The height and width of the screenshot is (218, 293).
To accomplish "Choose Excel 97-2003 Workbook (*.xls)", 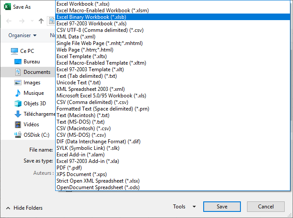I will tap(173, 24).
